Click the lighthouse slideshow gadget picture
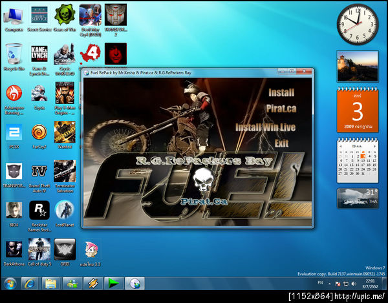Image resolution: width=388 pixels, height=303 pixels. (358, 67)
